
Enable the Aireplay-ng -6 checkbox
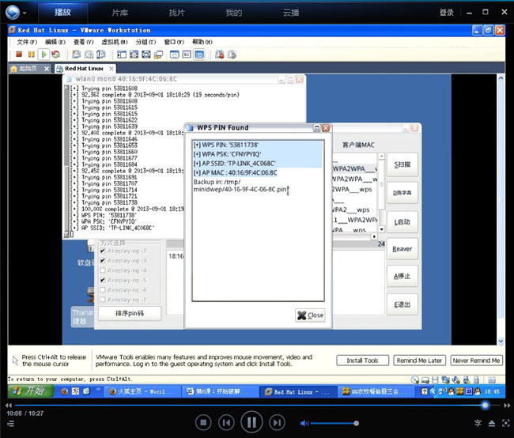coord(103,290)
